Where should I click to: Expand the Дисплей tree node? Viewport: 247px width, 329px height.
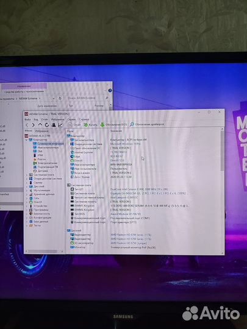click(27, 186)
